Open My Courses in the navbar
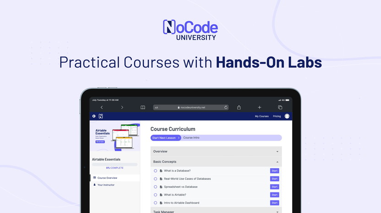Image resolution: width=381 pixels, height=213 pixels. (x=261, y=116)
